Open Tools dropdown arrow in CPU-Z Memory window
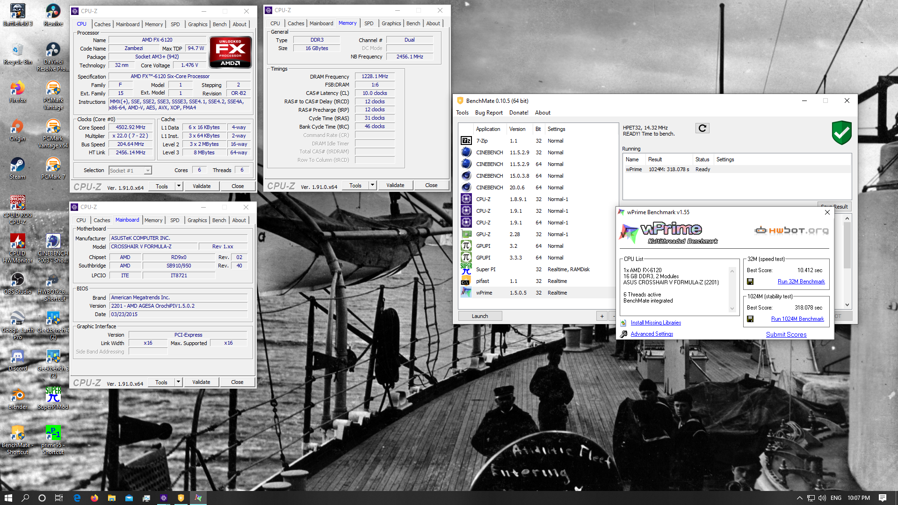 click(x=372, y=185)
